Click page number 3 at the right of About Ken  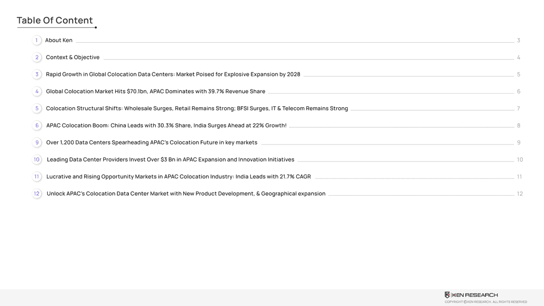(518, 40)
